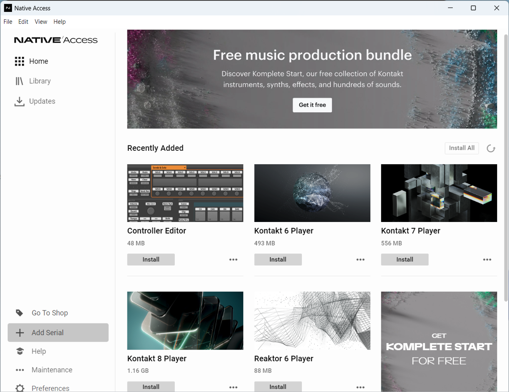Click the Maintenance dots icon
The height and width of the screenshot is (392, 509).
20,370
